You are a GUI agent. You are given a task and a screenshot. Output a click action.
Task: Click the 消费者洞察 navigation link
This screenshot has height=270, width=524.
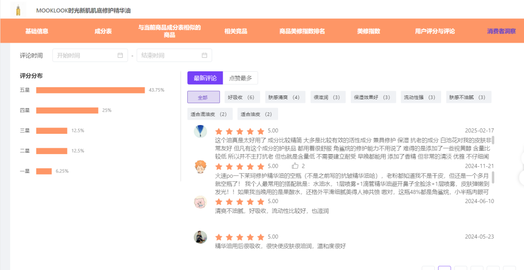[501, 32]
